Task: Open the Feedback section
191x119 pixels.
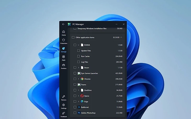Action: pyautogui.click(x=64, y=114)
